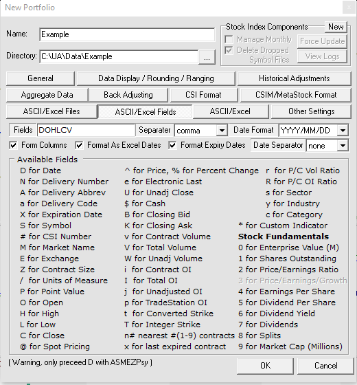Click '* for Custom Indicator' entry
This screenshot has height=385, width=357.
tap(283, 225)
